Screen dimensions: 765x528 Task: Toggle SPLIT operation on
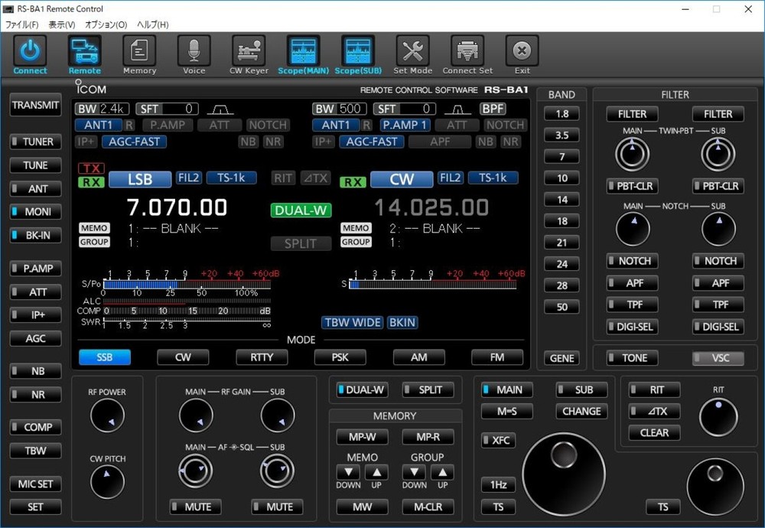coord(428,389)
